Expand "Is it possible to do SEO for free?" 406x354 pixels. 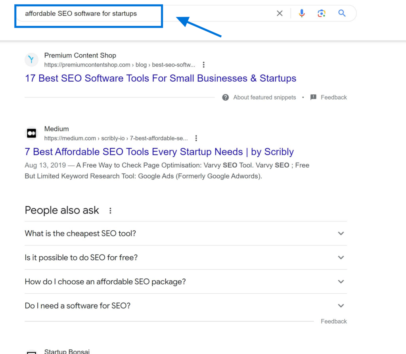[x=341, y=257]
